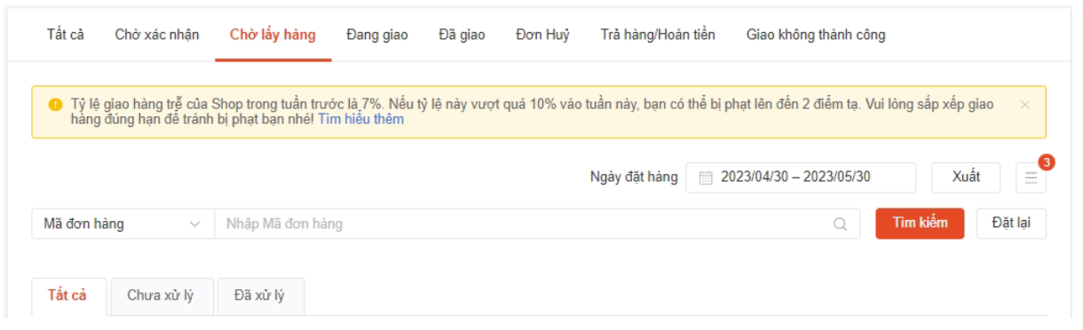Click the Đặt lại reset button

point(1011,224)
